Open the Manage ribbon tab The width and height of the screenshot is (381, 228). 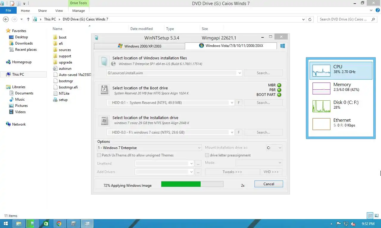pos(79,11)
